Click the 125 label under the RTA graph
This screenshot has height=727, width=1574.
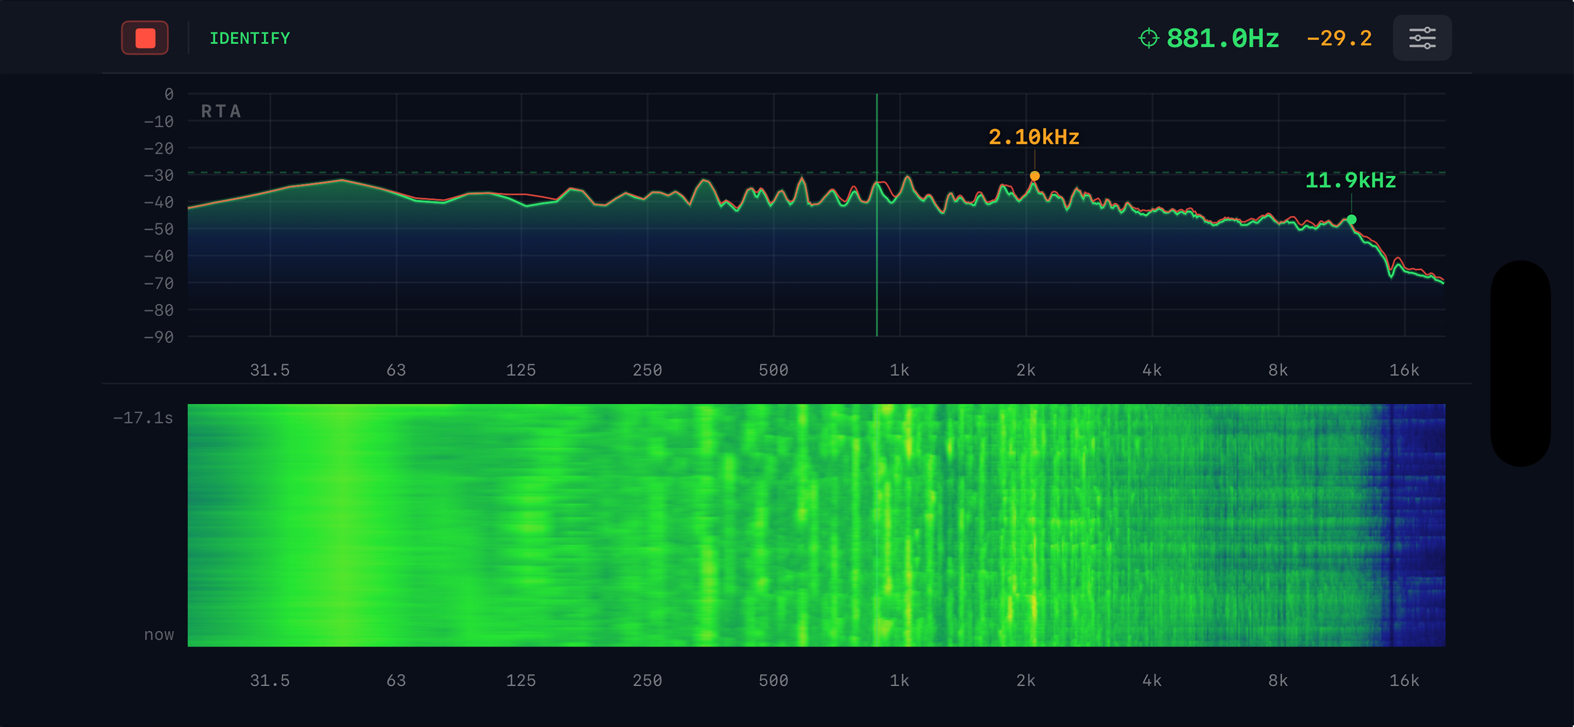521,370
